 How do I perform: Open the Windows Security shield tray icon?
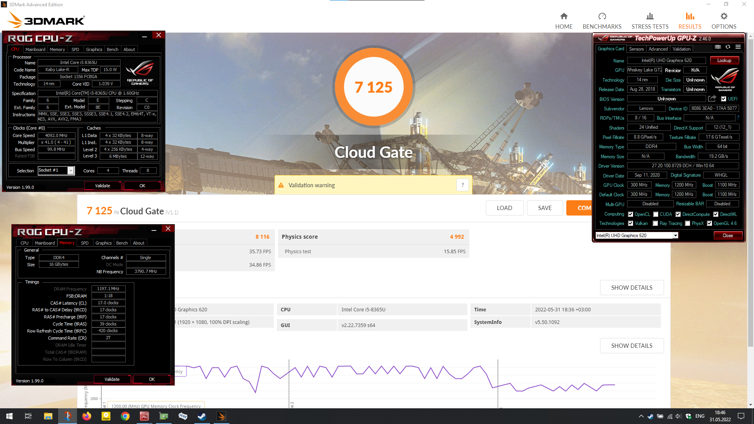(x=688, y=416)
